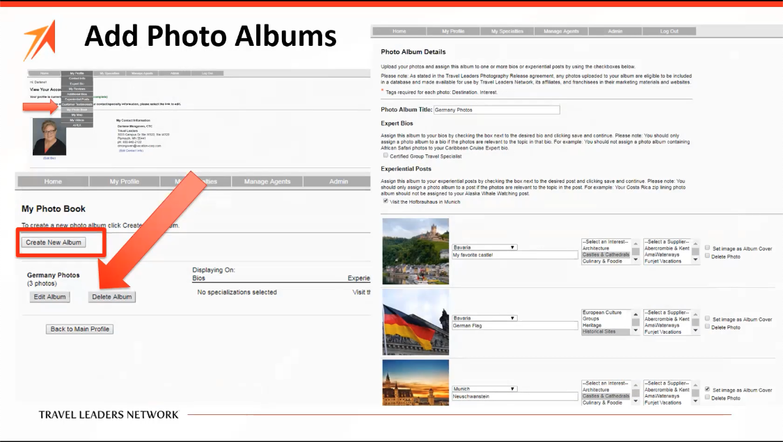Check Certified Group Travel Specialist box
The image size is (783, 442).
(386, 156)
